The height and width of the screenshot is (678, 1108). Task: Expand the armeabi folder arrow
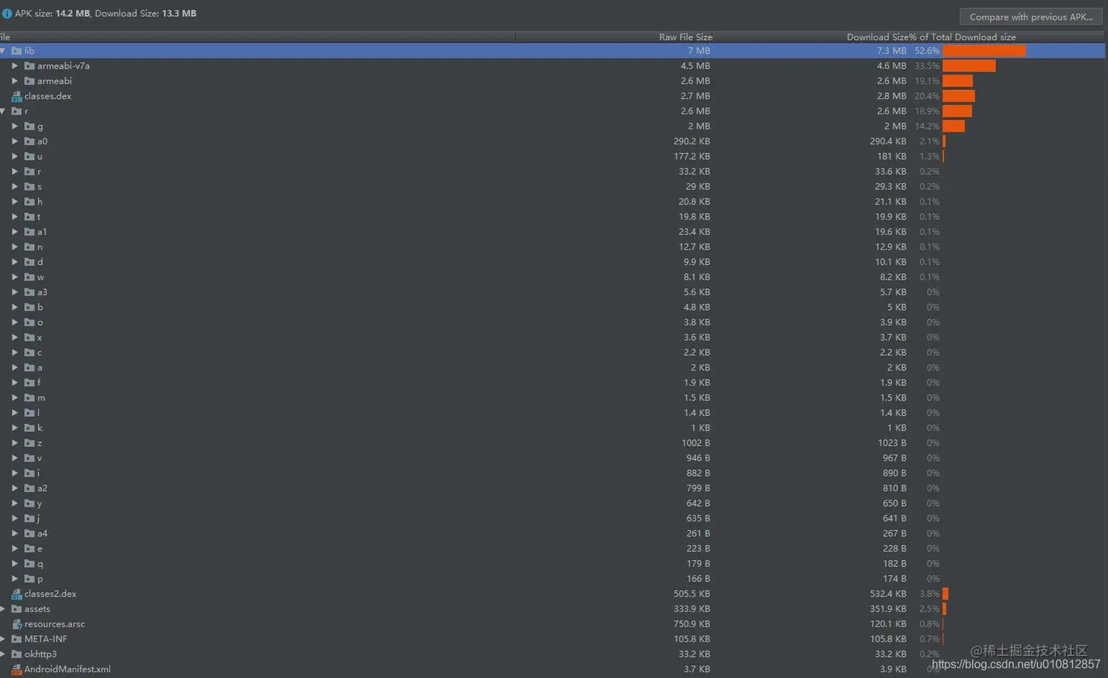pos(15,81)
